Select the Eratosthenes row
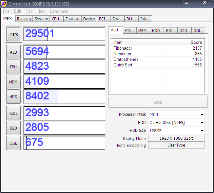The image size is (214, 193). click(158, 59)
